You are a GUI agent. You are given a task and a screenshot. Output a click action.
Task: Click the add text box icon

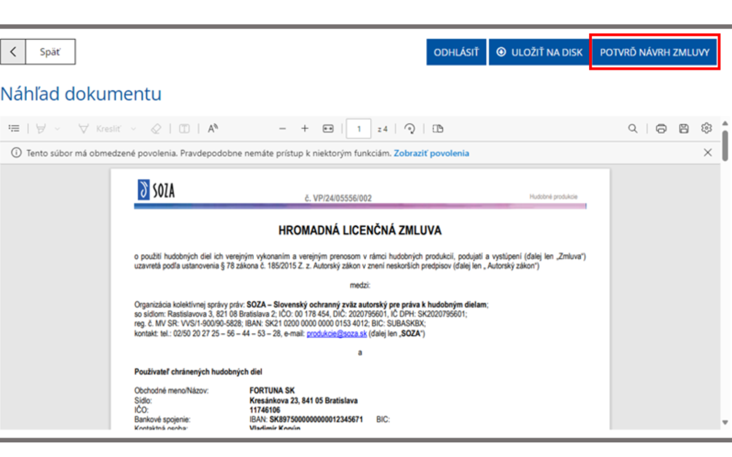pyautogui.click(x=184, y=129)
